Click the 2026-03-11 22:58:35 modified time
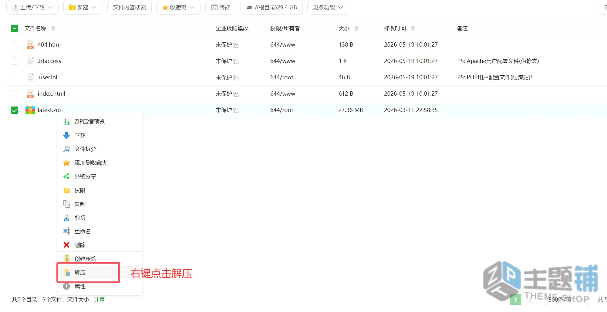Viewport: 607px width, 312px height. tap(411, 110)
